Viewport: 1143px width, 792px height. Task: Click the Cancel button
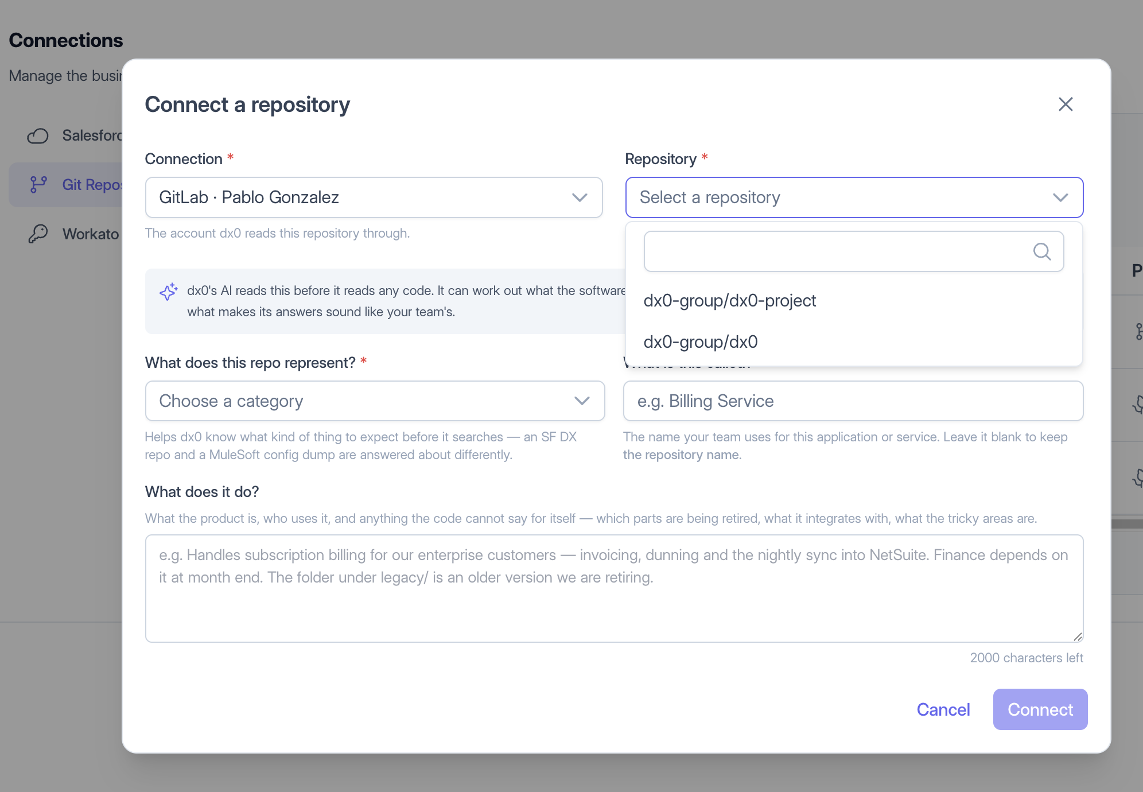[943, 709]
